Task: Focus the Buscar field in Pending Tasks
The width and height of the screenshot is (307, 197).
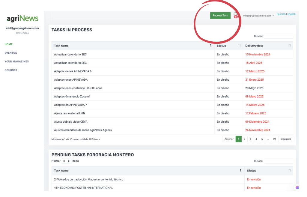Action: coord(278,161)
